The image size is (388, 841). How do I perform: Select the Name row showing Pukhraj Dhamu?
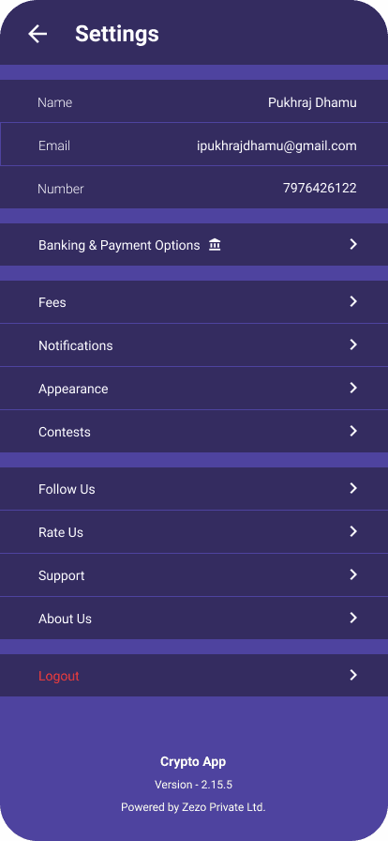194,101
